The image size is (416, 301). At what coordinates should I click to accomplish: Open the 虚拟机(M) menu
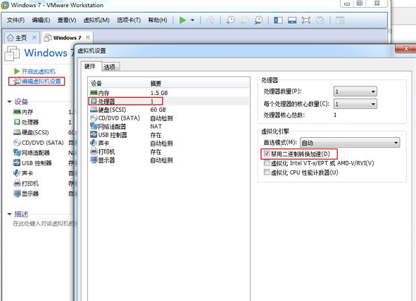click(96, 20)
